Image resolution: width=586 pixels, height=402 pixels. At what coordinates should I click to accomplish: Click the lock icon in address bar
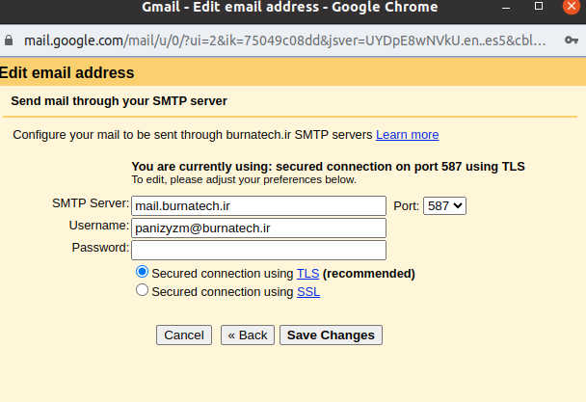click(10, 41)
